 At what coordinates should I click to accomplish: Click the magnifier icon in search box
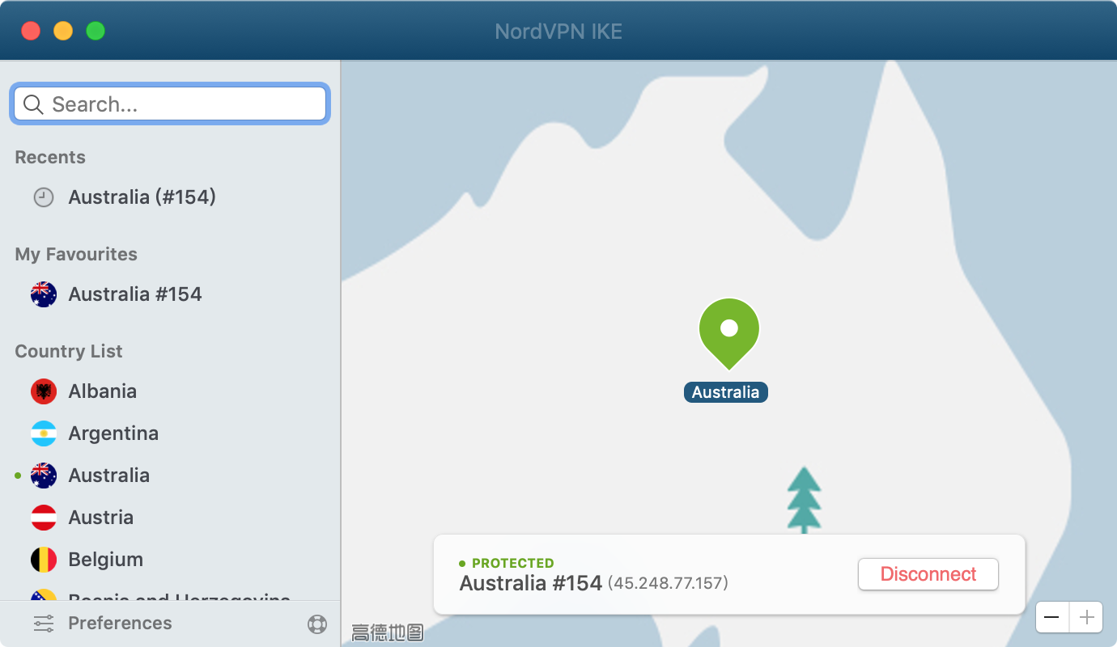point(33,104)
